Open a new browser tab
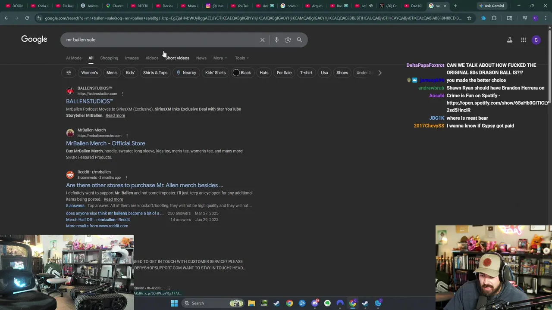Viewport: 552px width, 310px height. click(x=455, y=6)
